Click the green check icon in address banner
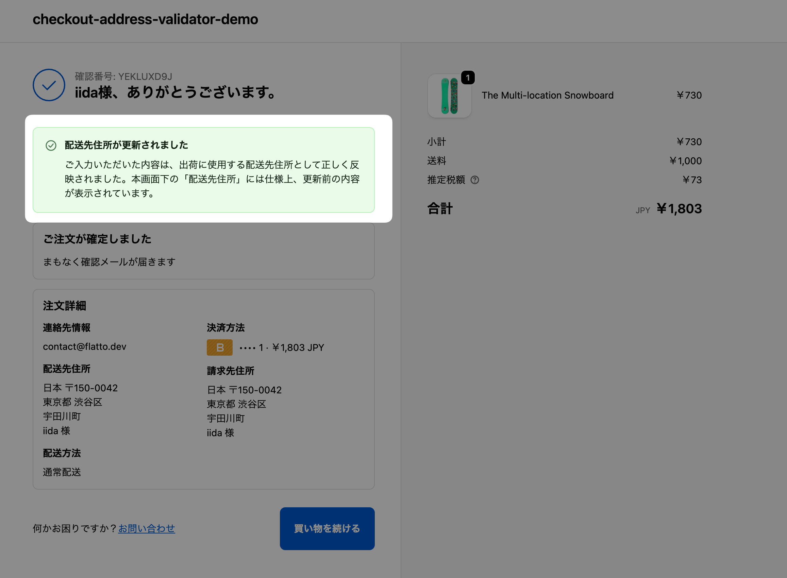This screenshot has height=578, width=787. (x=51, y=146)
